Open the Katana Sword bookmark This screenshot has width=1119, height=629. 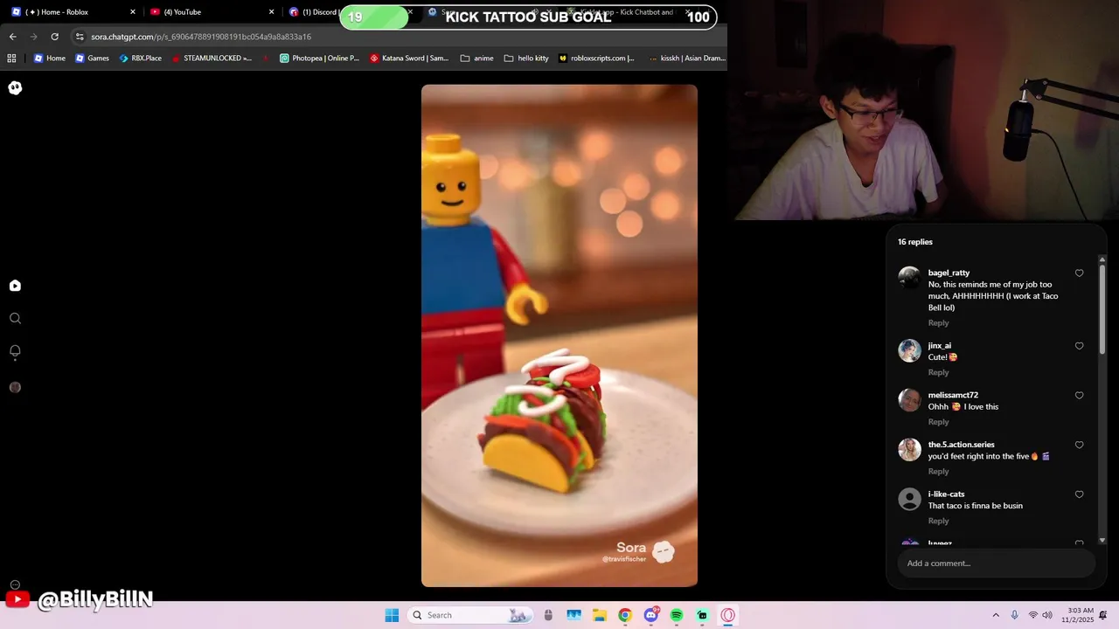(x=409, y=59)
